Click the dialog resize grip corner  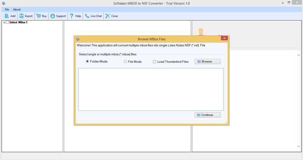[226, 123]
